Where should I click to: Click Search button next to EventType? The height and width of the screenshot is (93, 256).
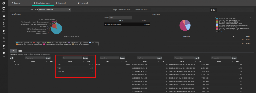tap(122, 58)
